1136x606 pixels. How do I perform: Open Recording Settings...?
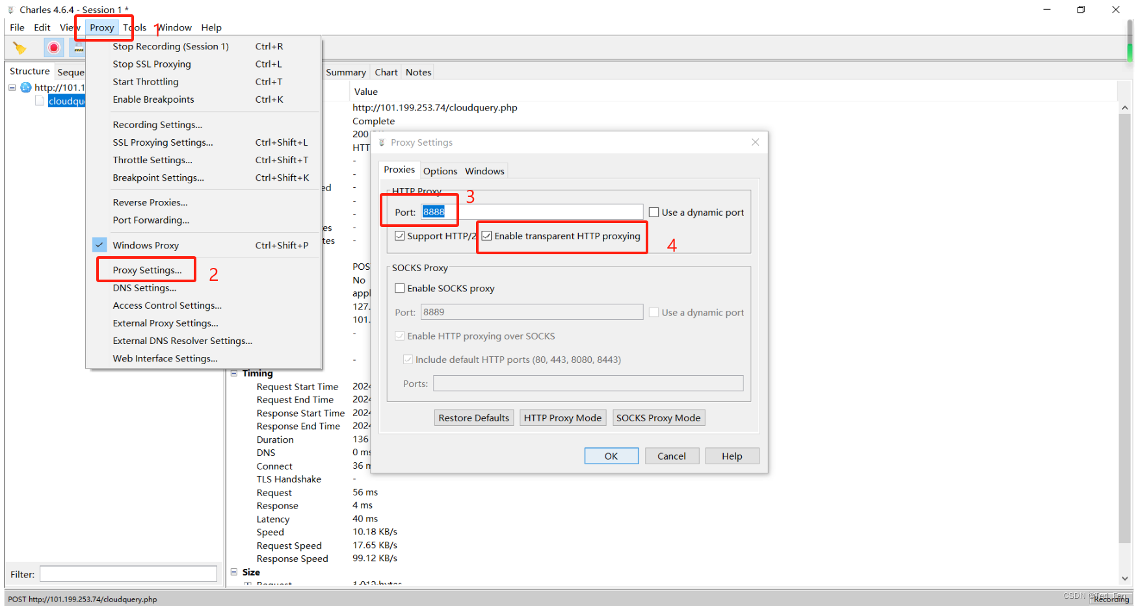pos(204,124)
